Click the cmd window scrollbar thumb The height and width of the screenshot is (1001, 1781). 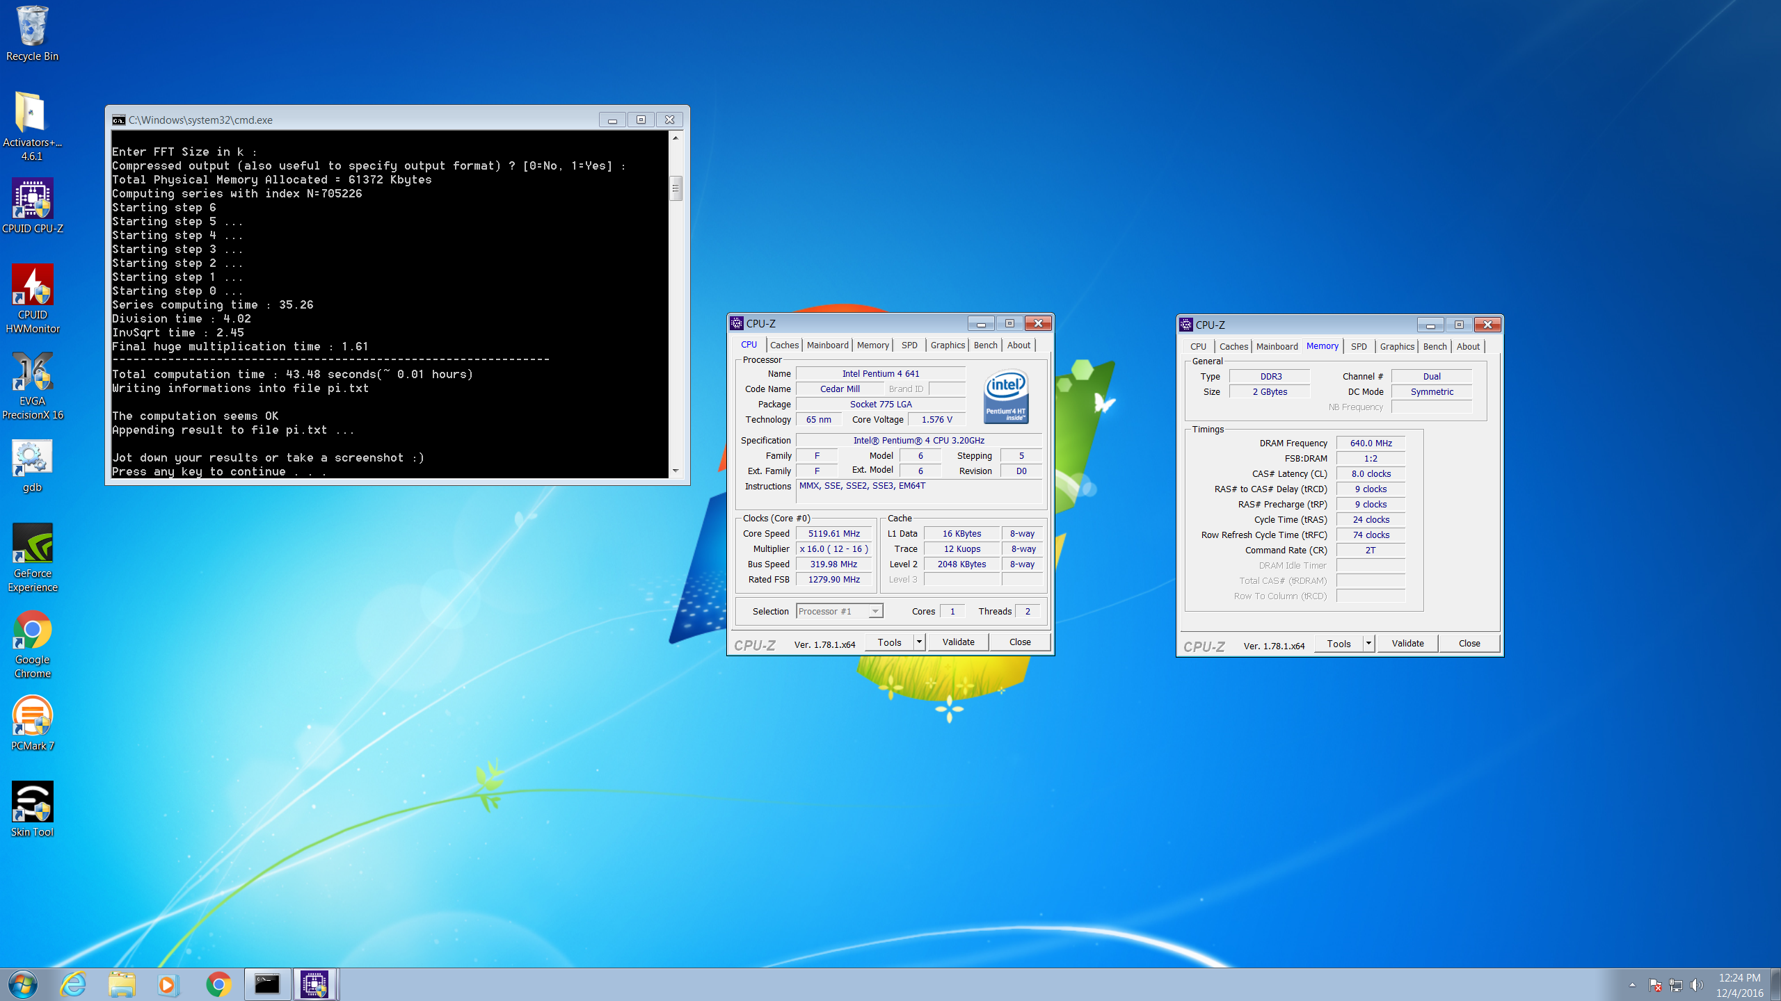pos(676,188)
